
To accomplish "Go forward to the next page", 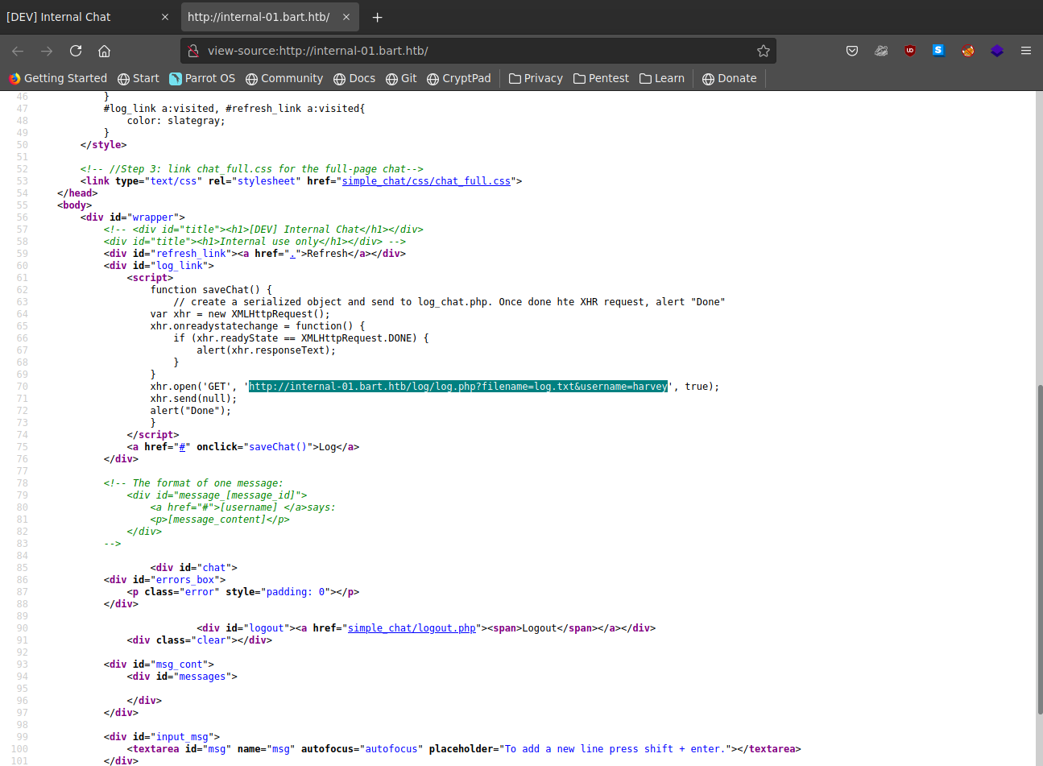I will [x=47, y=51].
